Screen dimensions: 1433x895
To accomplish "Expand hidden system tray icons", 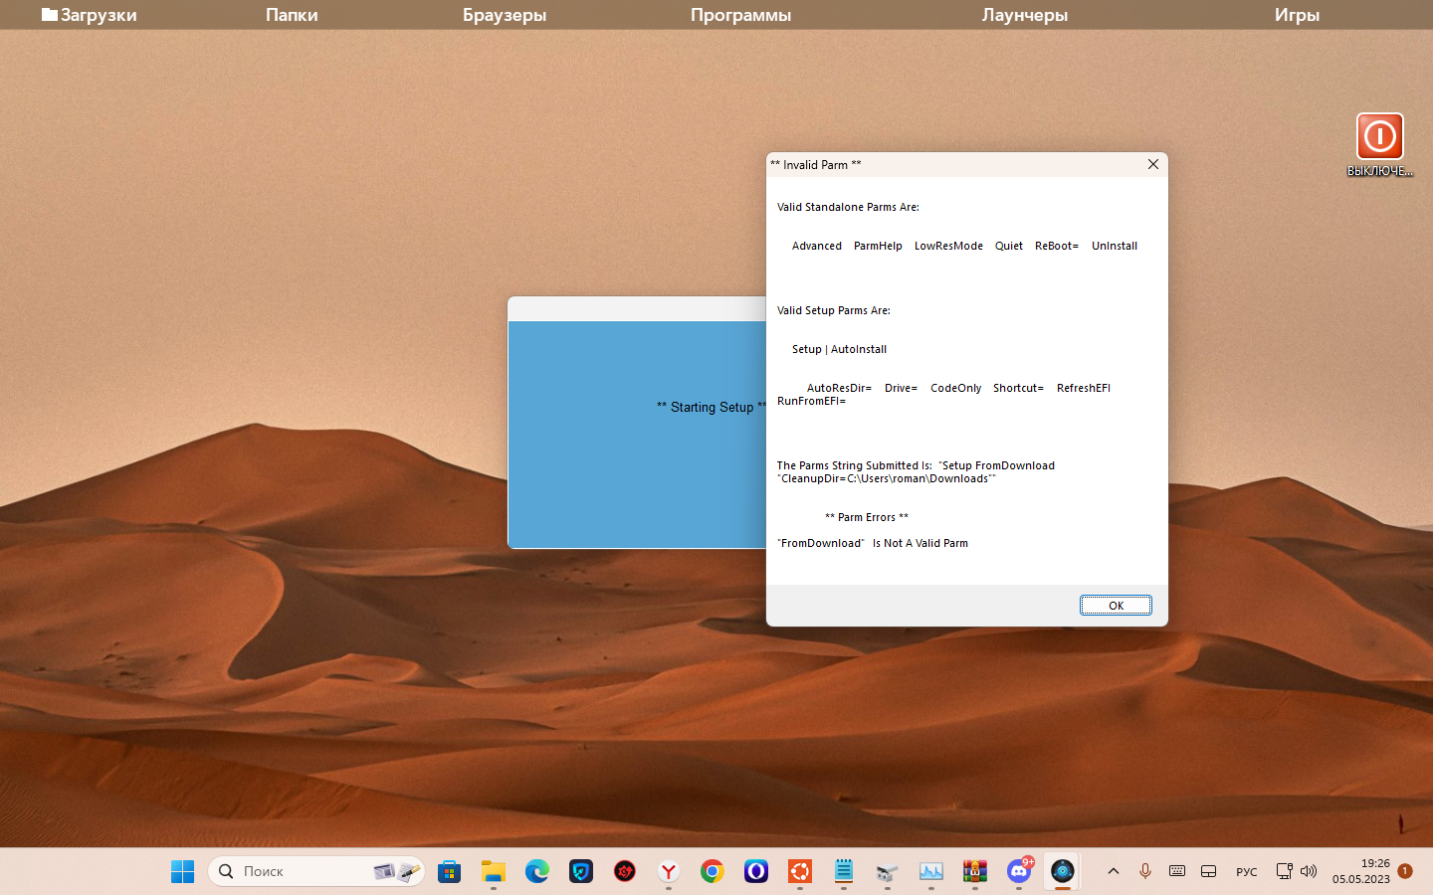I will [x=1114, y=871].
